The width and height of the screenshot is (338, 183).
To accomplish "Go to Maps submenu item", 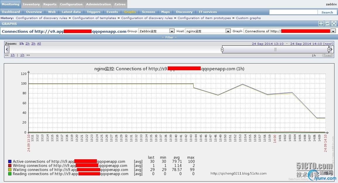I will [x=165, y=12].
